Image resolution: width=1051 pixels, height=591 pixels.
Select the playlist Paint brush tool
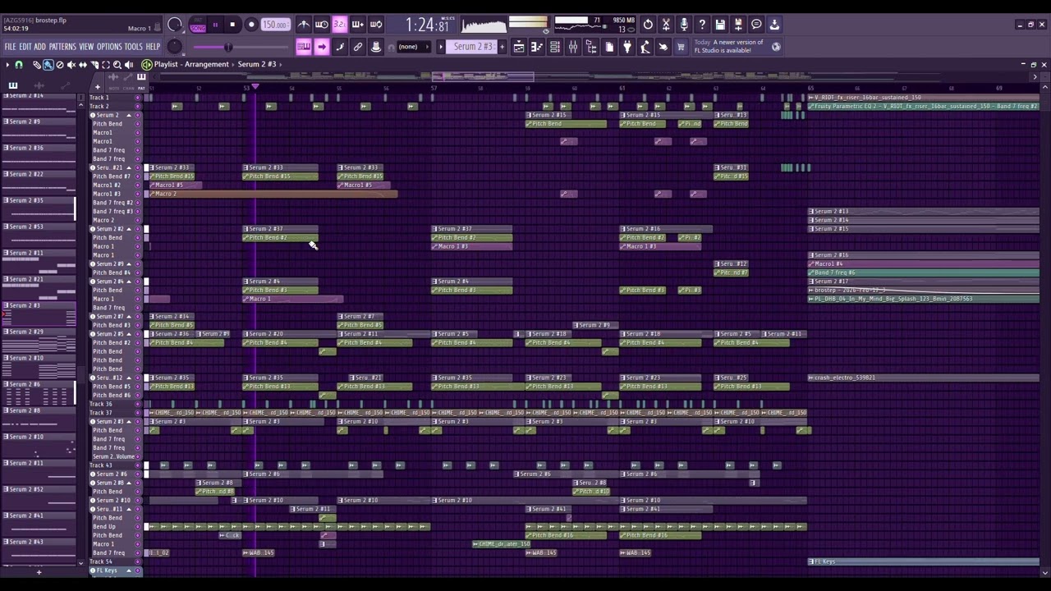coord(48,64)
